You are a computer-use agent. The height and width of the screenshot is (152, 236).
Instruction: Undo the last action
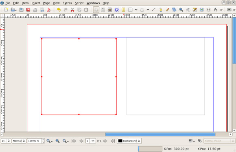[x=59, y=10]
